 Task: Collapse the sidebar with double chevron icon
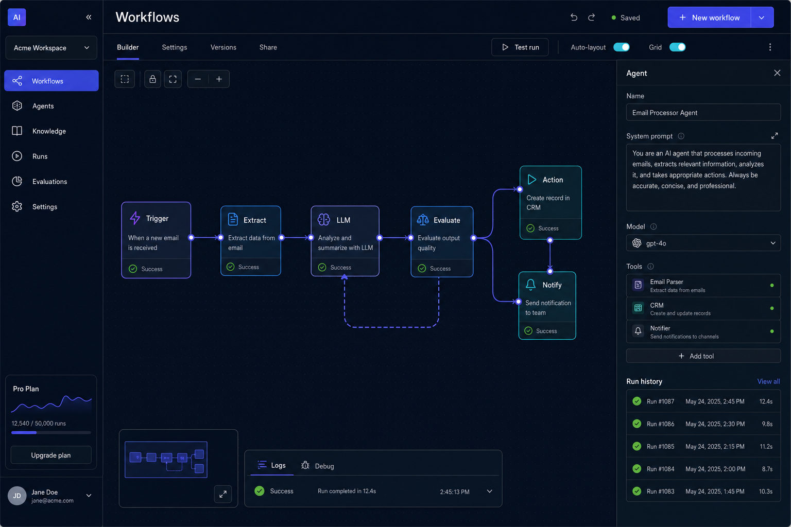(x=89, y=17)
